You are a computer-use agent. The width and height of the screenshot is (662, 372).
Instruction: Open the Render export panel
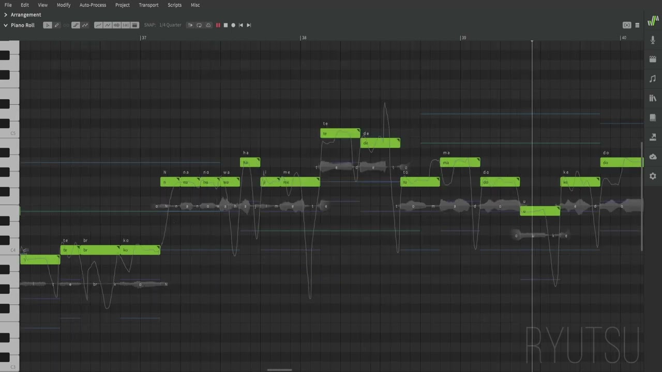[x=653, y=137]
